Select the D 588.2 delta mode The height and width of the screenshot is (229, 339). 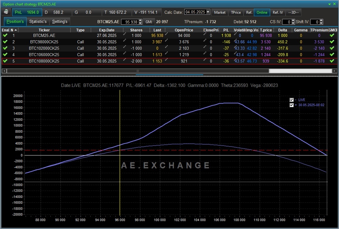[x=57, y=12]
